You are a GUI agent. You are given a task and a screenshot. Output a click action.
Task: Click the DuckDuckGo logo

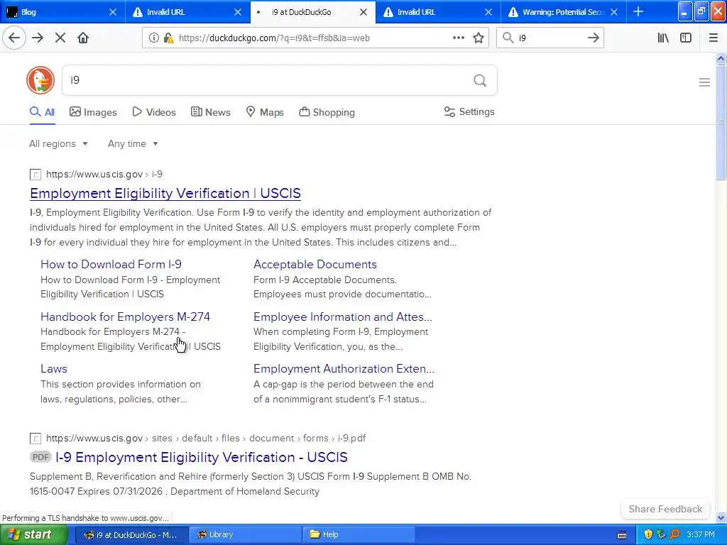click(40, 80)
